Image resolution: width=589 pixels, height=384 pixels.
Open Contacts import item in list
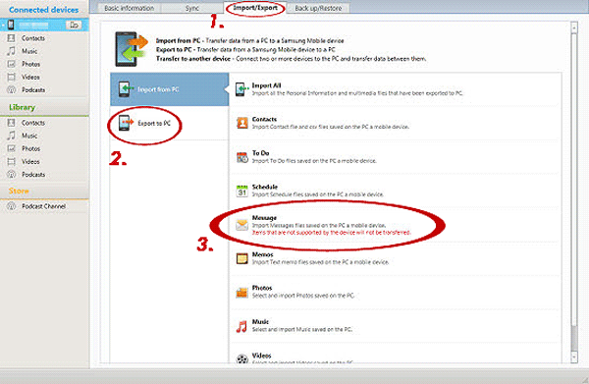pos(396,123)
